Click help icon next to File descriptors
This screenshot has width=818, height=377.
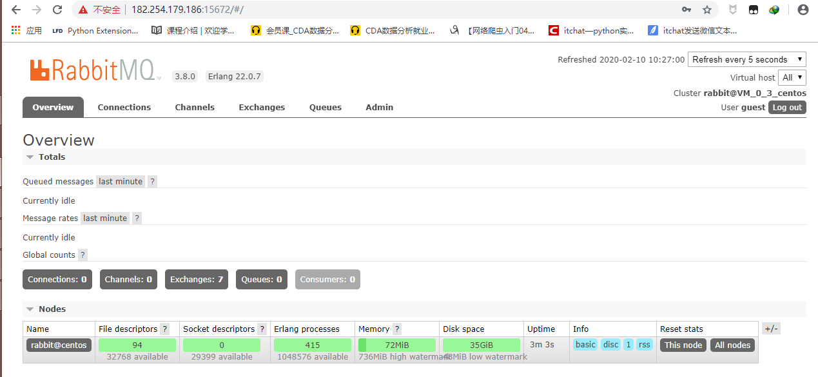point(165,329)
